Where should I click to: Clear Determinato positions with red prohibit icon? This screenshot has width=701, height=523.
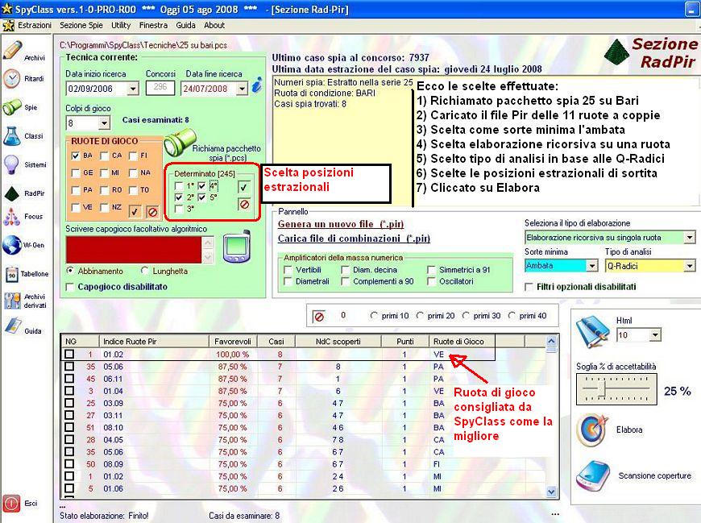[244, 205]
